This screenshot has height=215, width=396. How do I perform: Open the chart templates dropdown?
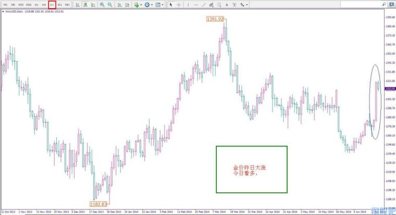163,5
